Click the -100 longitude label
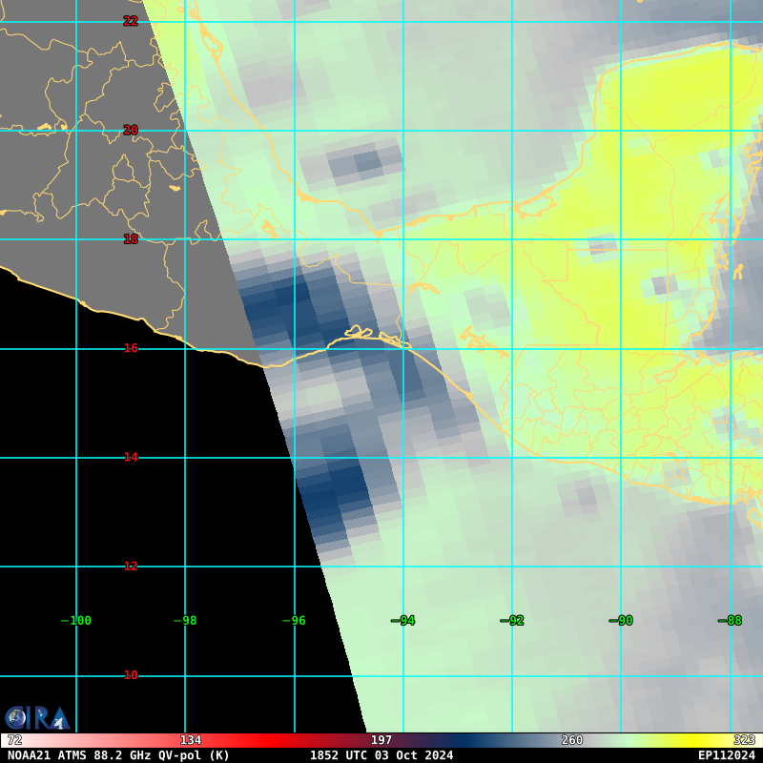The image size is (763, 763). click(x=76, y=621)
